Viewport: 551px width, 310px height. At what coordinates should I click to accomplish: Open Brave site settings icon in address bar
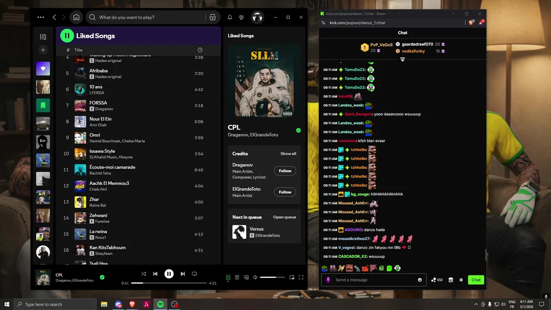(323, 22)
